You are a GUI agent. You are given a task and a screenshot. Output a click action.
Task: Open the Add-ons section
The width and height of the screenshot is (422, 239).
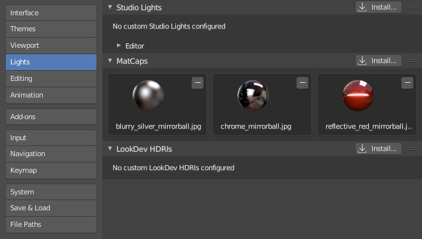(51, 117)
